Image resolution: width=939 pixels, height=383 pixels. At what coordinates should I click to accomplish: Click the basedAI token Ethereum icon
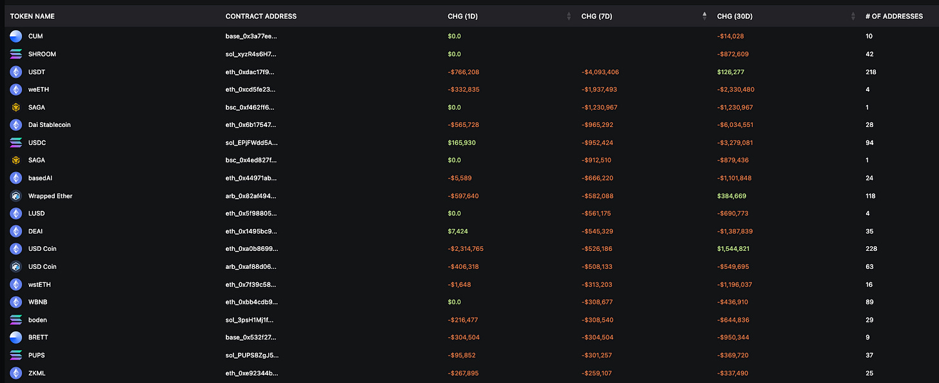tap(15, 178)
